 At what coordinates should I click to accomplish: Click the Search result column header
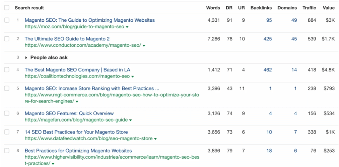[x=29, y=8]
